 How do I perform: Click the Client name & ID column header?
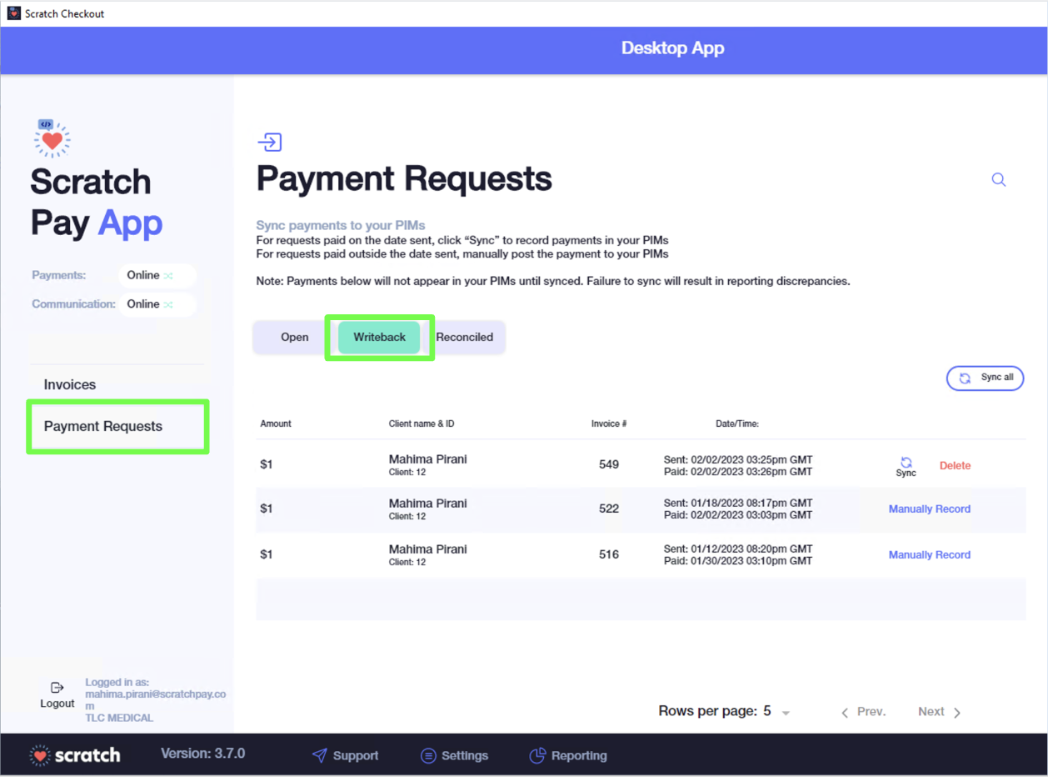422,424
